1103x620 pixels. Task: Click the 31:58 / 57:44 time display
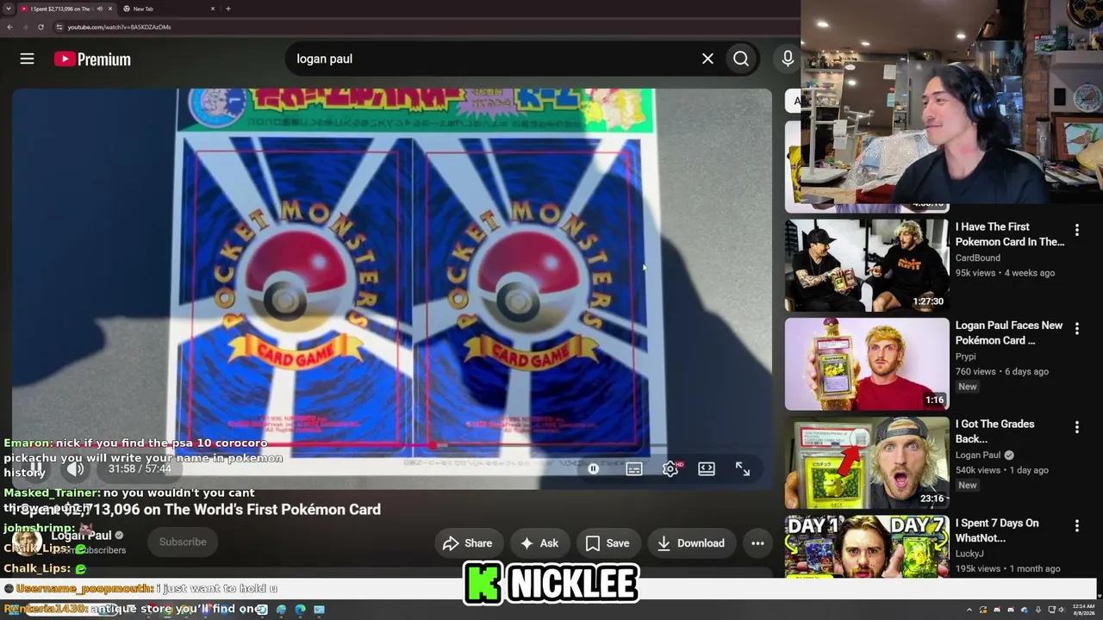(x=140, y=468)
